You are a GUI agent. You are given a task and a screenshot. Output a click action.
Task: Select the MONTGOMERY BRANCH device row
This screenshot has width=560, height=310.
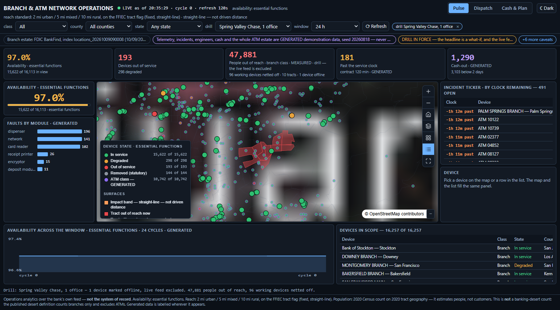[446, 265]
